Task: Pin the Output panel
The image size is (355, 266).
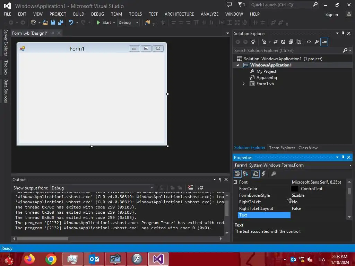Action: 220,179
